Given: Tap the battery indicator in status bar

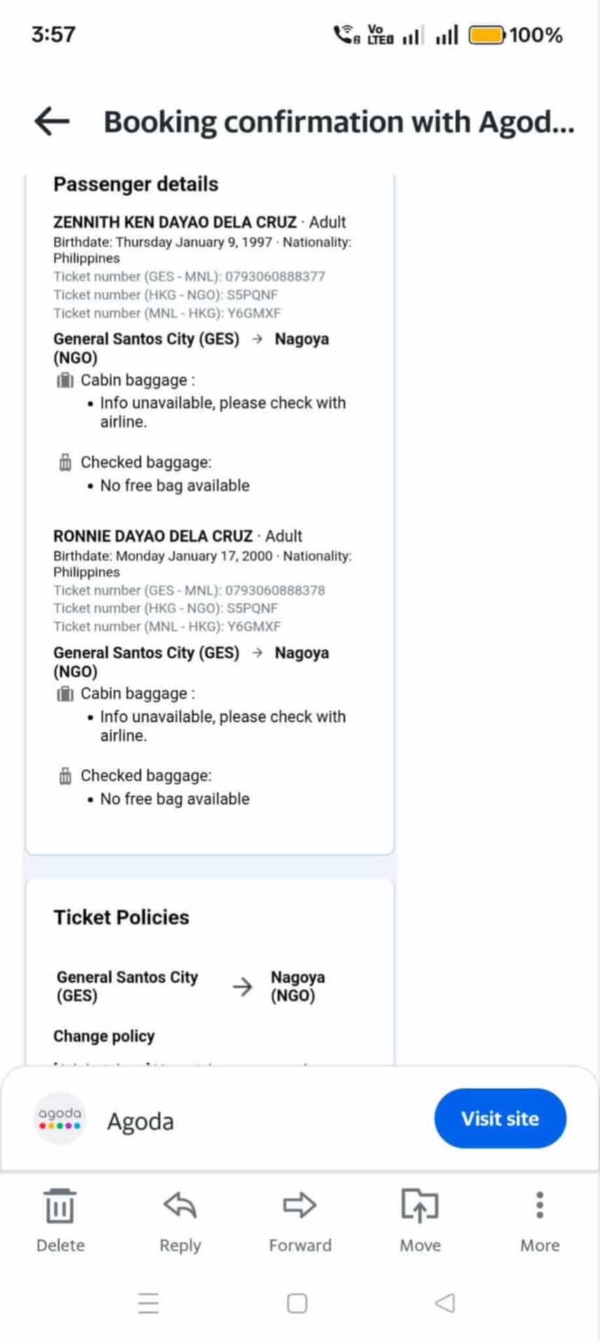Looking at the screenshot, I should [x=486, y=34].
